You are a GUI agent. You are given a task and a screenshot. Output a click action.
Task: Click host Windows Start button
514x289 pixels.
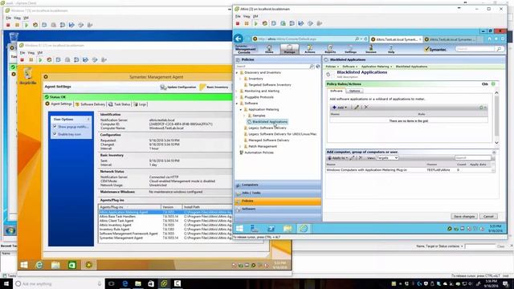tap(6, 283)
